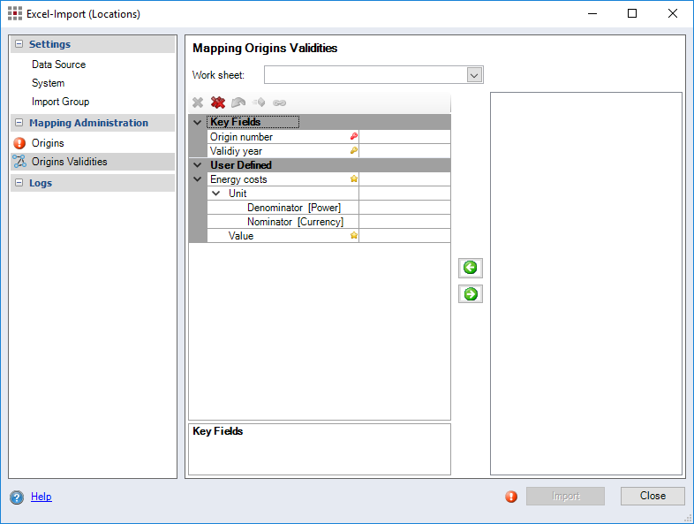The height and width of the screenshot is (524, 694).
Task: Click the green left arrow button
Action: [x=471, y=268]
